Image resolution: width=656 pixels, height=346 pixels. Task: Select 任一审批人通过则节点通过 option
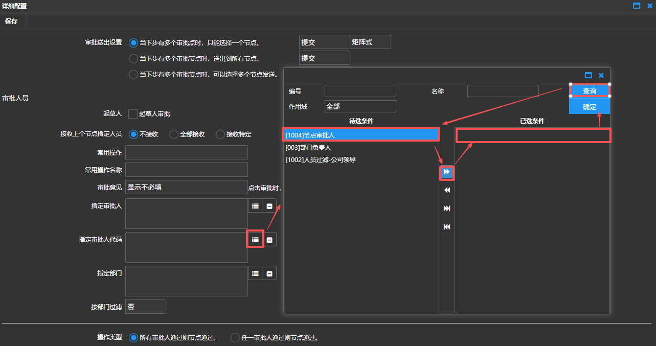tap(235, 338)
